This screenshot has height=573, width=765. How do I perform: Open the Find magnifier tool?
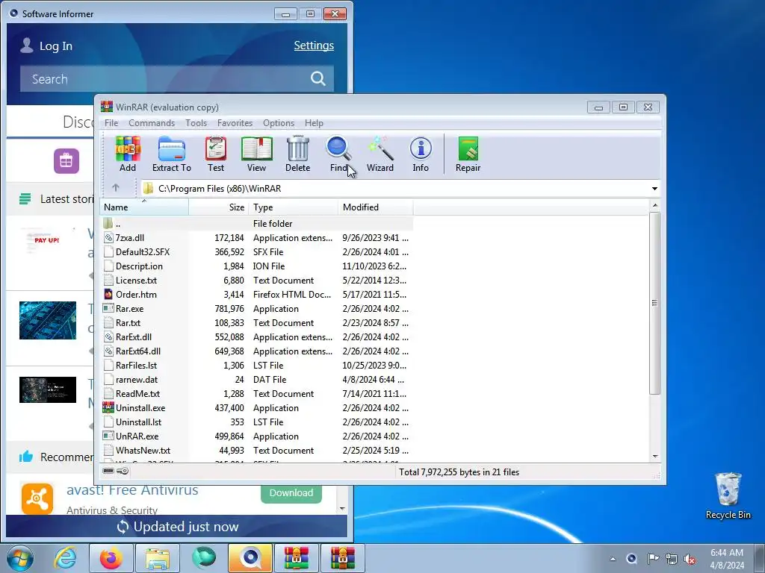pos(339,154)
